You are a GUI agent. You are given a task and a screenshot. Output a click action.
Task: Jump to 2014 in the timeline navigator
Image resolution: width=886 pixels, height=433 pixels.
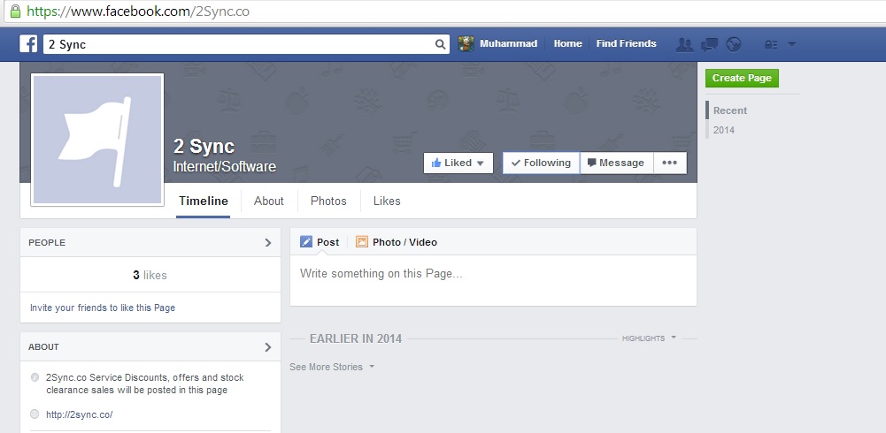(724, 130)
